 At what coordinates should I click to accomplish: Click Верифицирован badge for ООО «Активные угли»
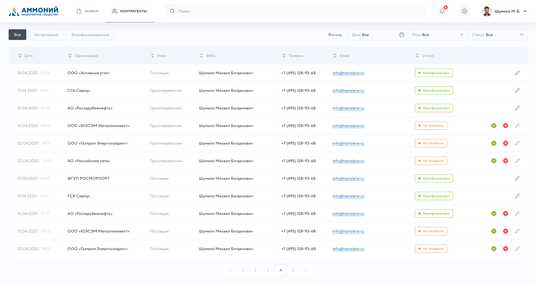434,73
